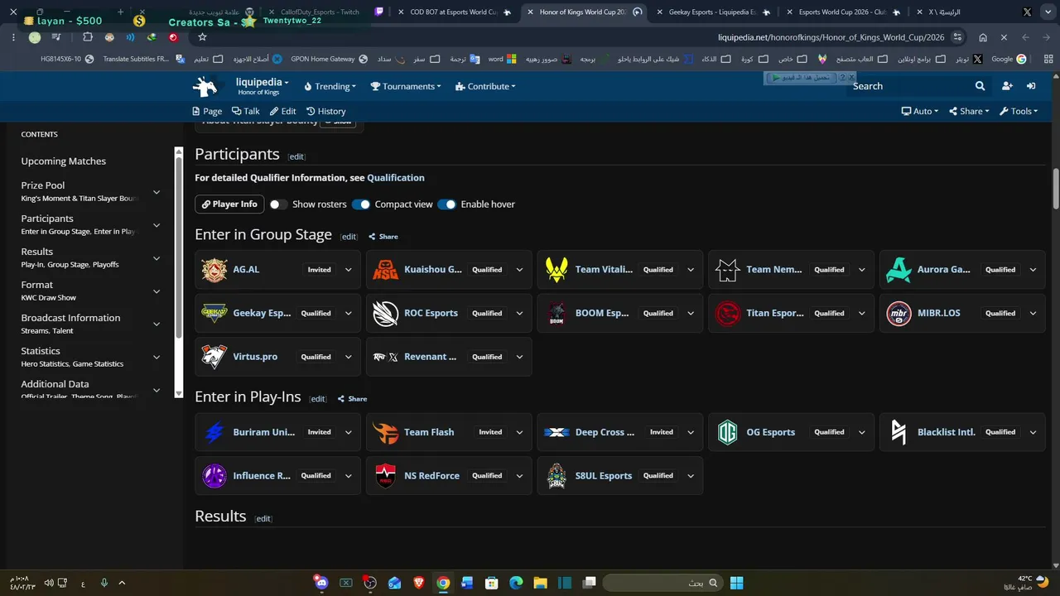This screenshot has width=1060, height=596.
Task: Switch to the Talk tab
Action: click(246, 111)
